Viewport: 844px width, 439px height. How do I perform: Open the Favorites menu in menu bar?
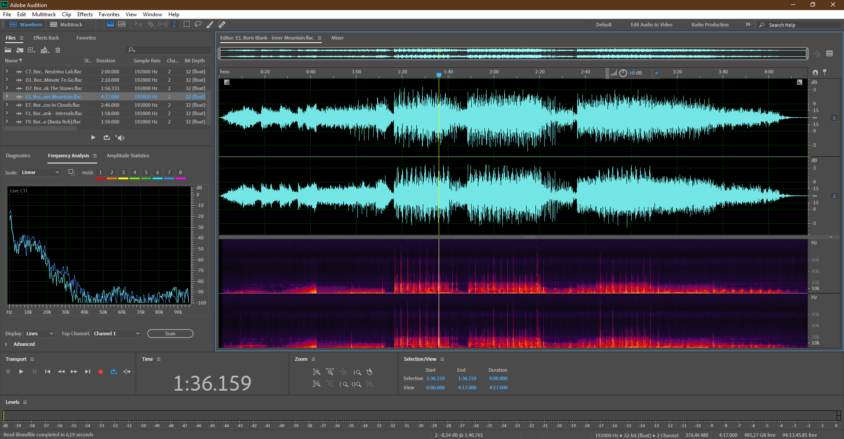pos(109,14)
